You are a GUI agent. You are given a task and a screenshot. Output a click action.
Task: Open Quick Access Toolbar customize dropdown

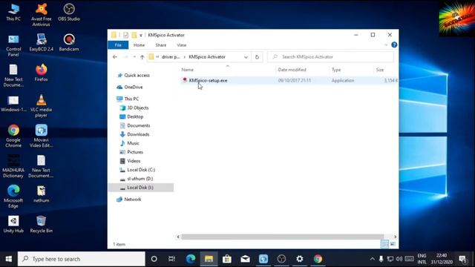click(x=141, y=36)
